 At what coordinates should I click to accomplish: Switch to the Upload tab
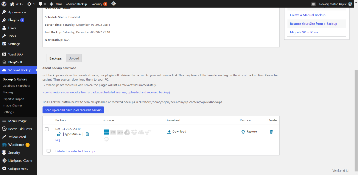pyautogui.click(x=74, y=58)
